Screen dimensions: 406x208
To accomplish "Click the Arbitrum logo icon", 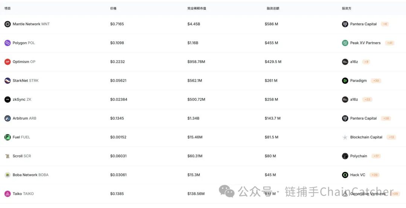I will coord(8,118).
